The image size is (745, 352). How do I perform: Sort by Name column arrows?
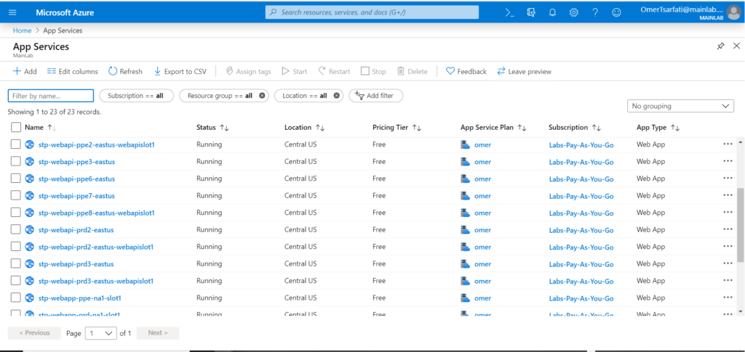52,128
